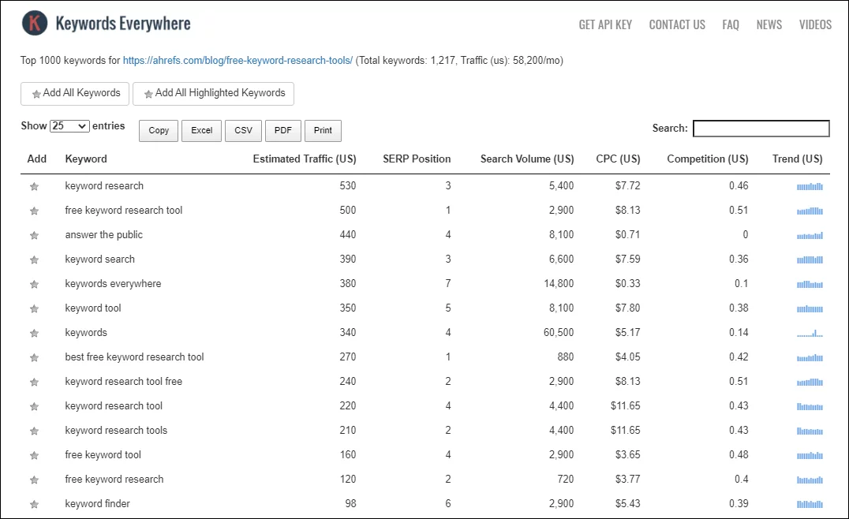Toggle star next to "free keyword research"
Viewport: 849px width, 519px height.
(x=34, y=480)
